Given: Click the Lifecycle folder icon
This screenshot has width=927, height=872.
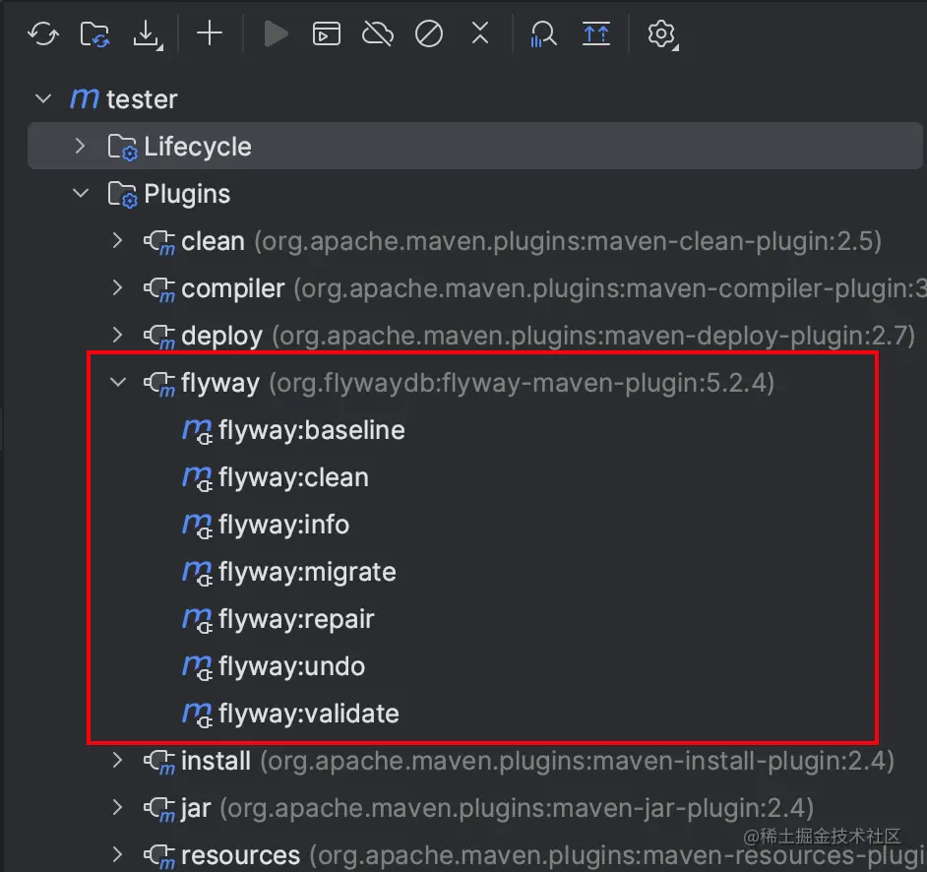Looking at the screenshot, I should (x=123, y=147).
